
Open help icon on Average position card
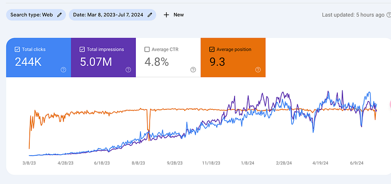pyautogui.click(x=258, y=70)
